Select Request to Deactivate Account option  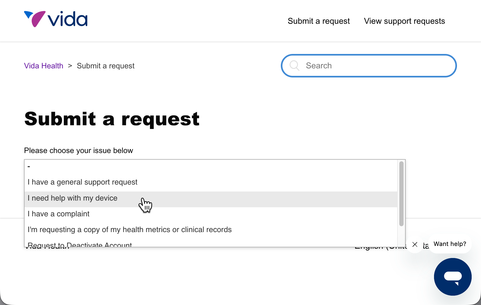pos(211,244)
